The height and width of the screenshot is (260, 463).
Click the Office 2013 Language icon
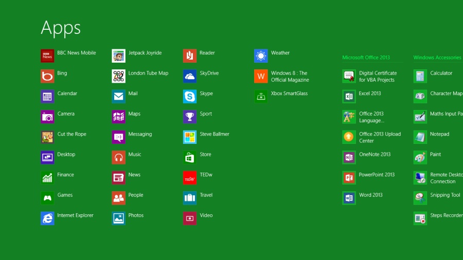point(349,117)
